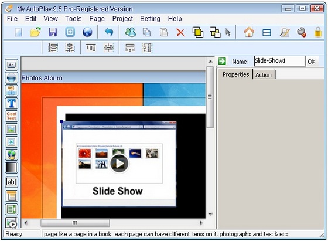Insert a picture with the image tool
The height and width of the screenshot is (241, 328).
pyautogui.click(x=12, y=129)
